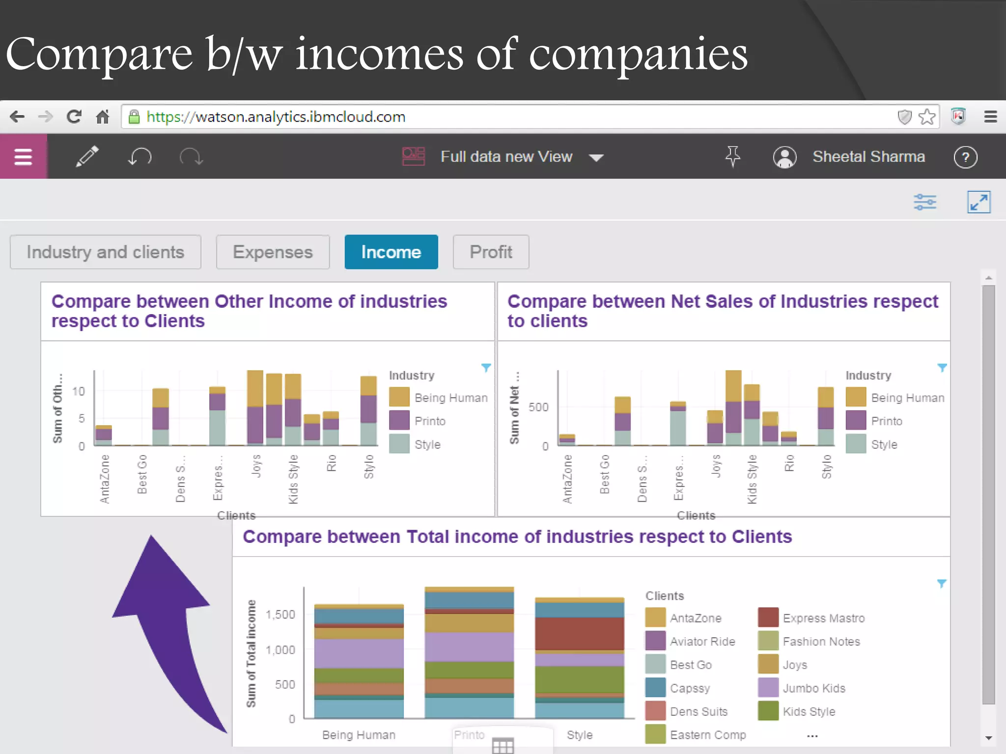Screen dimensions: 1006x754
Task: Click the Jumbo Kids legend swatch
Action: 768,687
